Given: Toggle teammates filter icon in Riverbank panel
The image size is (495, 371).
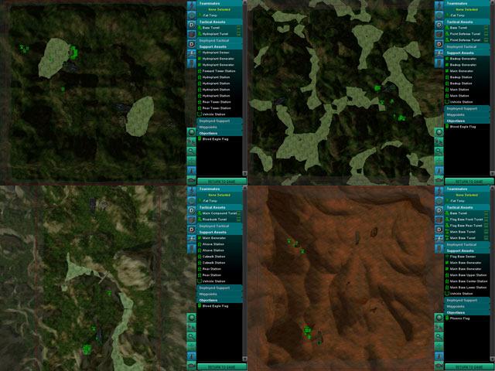Looking at the screenshot, I should click(x=192, y=191).
